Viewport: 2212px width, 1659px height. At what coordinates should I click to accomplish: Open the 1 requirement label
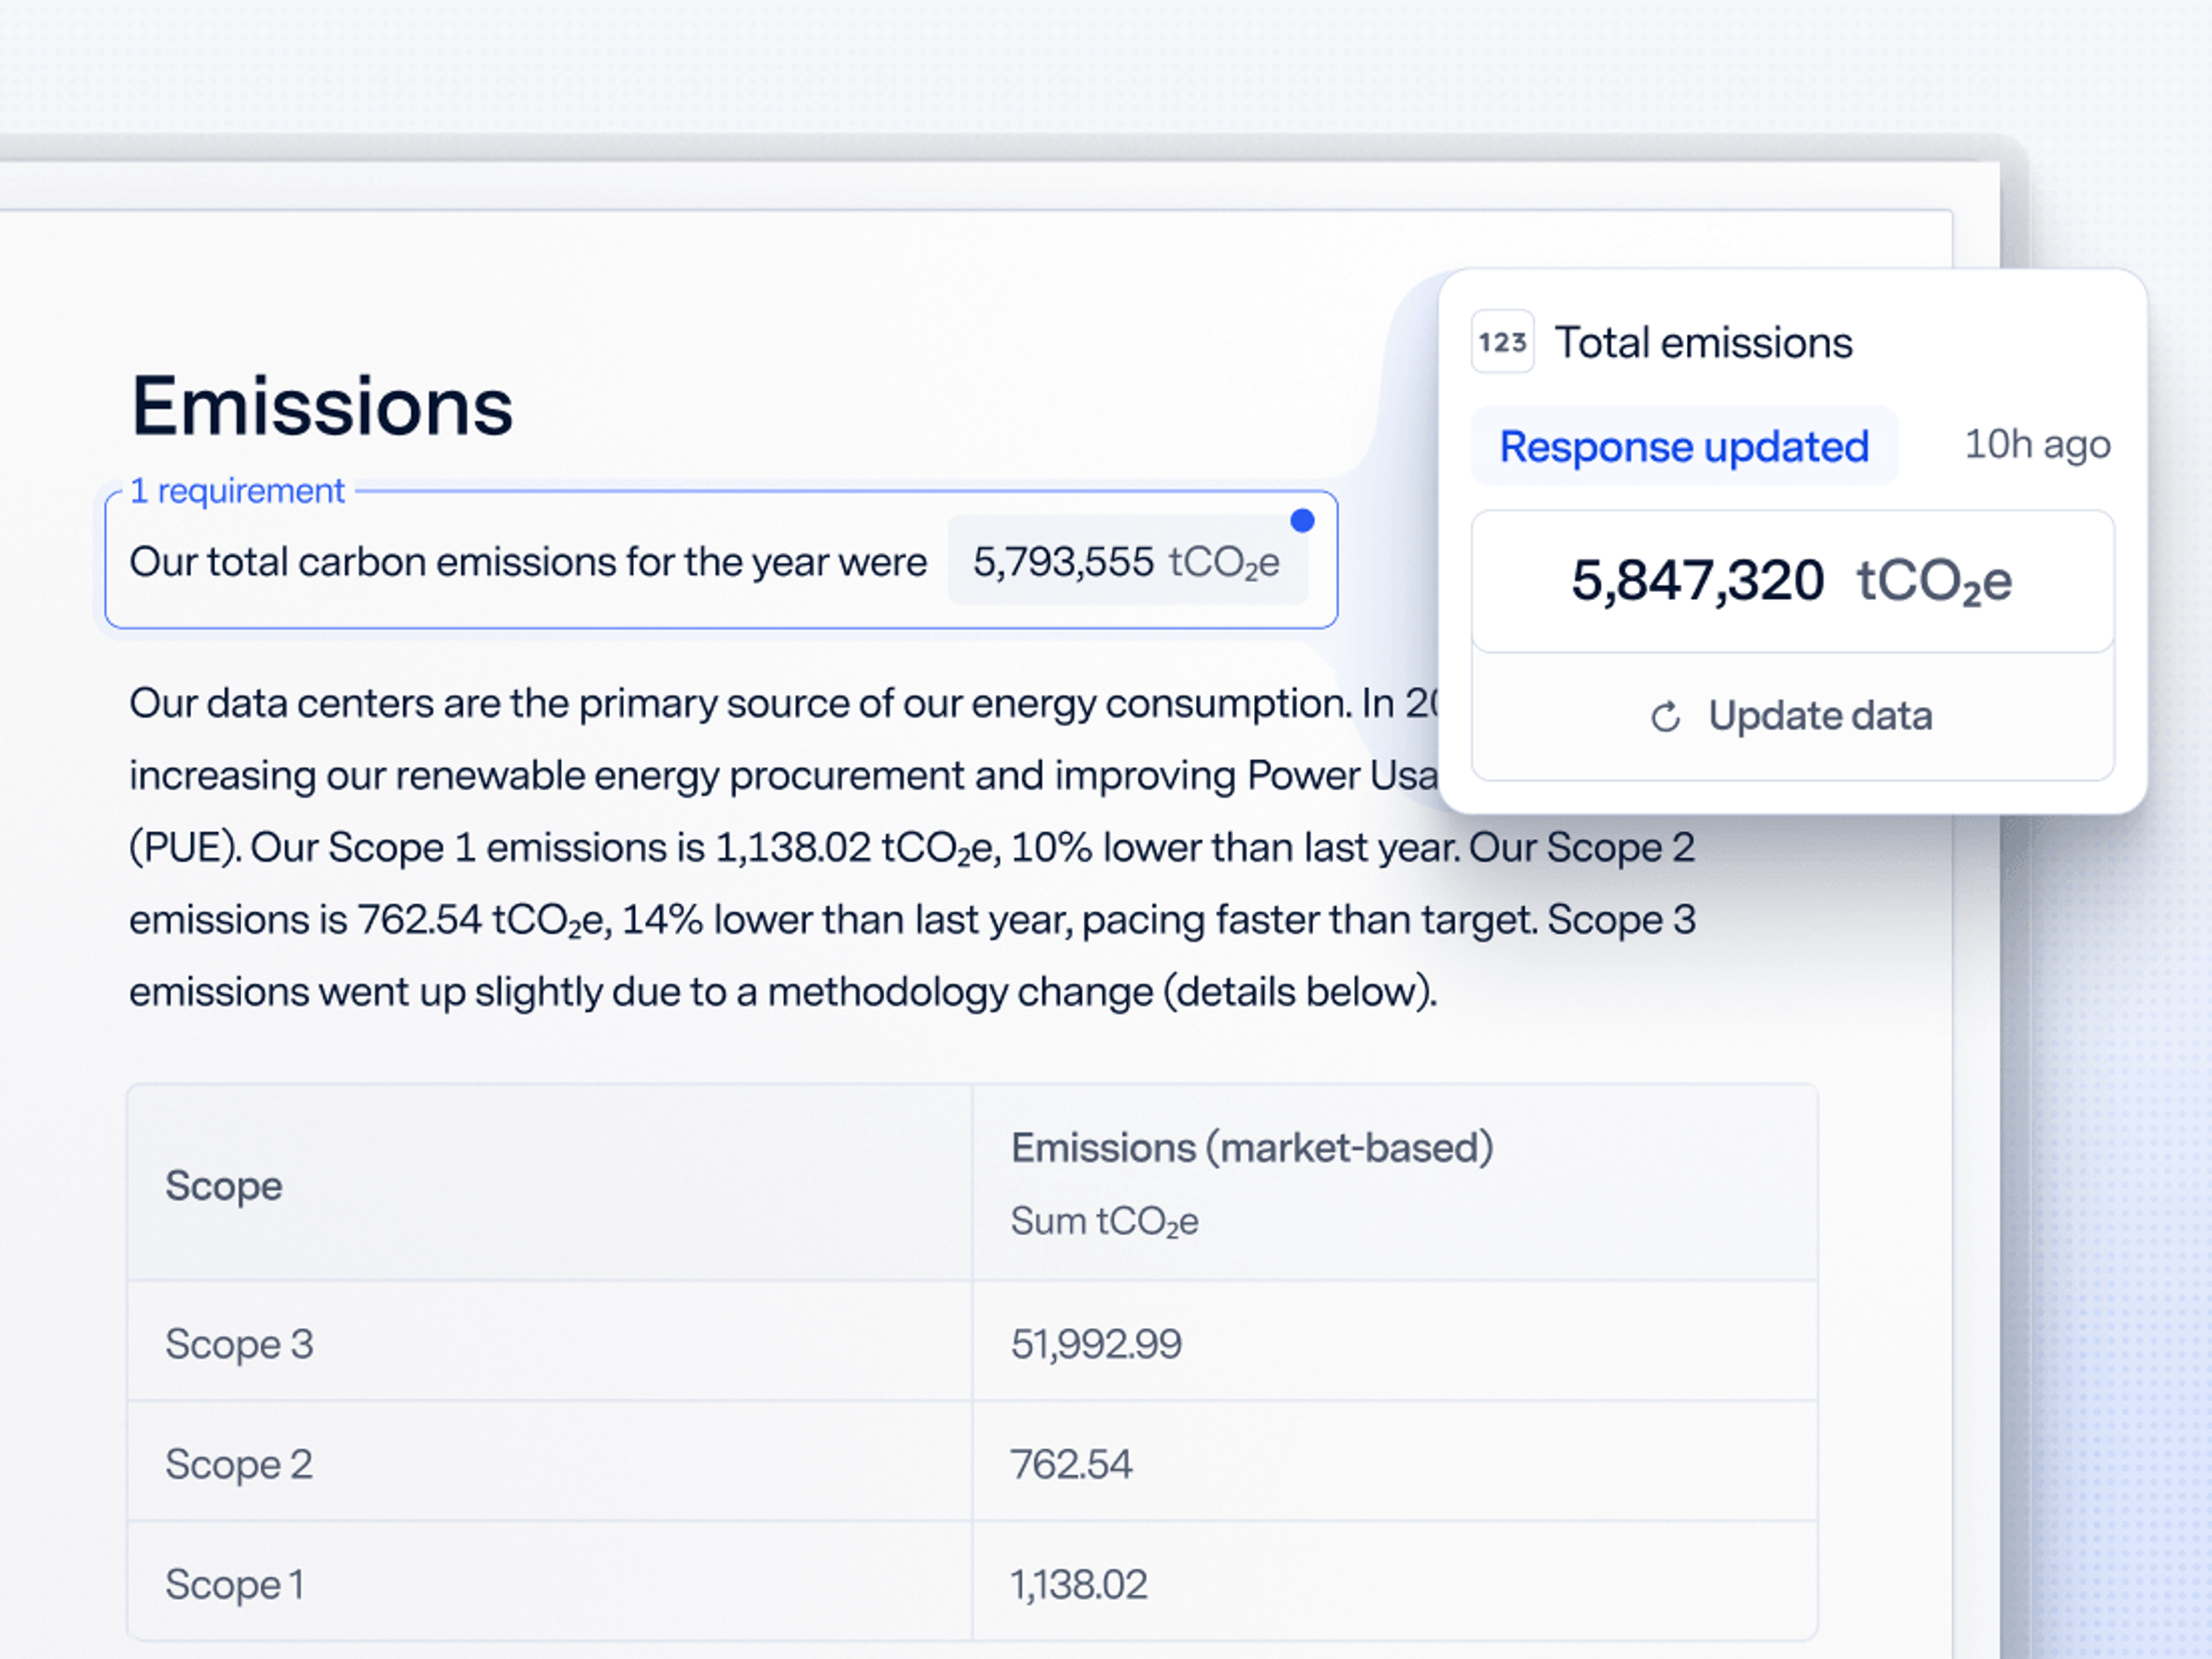pyautogui.click(x=237, y=491)
